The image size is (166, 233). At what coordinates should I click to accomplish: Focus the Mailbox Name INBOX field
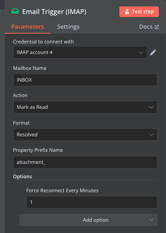click(85, 80)
